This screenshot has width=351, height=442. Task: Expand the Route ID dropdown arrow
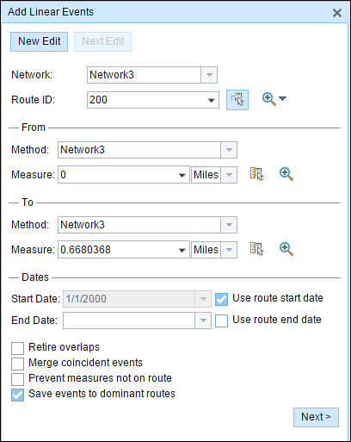pyautogui.click(x=212, y=100)
